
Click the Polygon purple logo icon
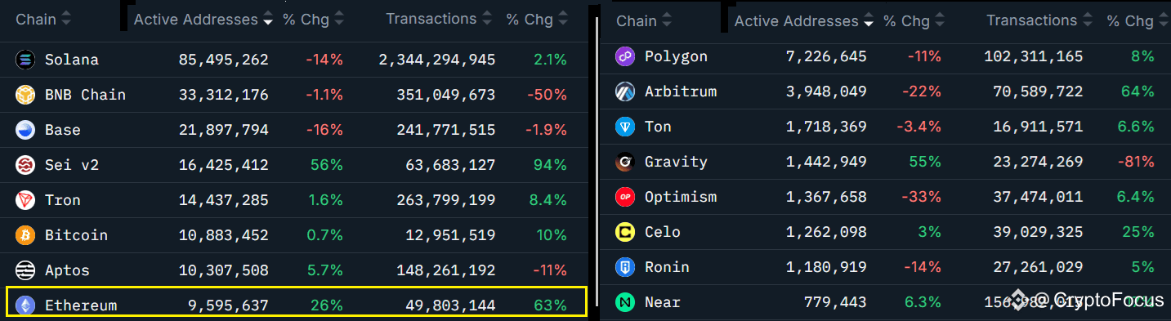(625, 56)
